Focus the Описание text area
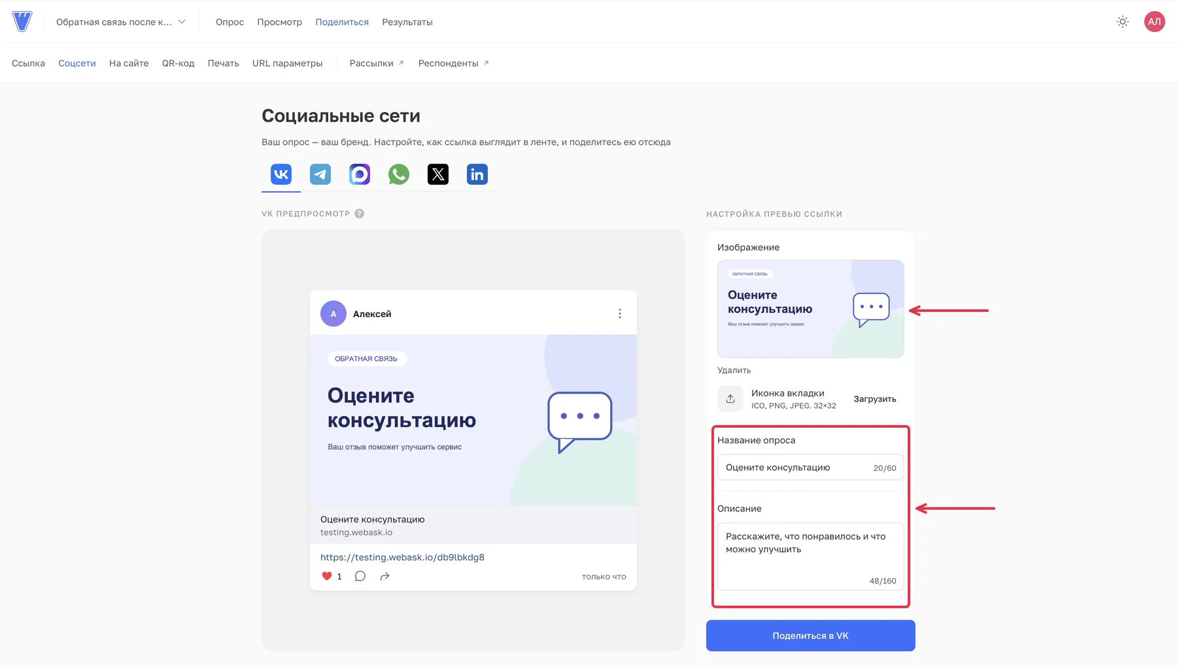The image size is (1177, 667). 811,556
